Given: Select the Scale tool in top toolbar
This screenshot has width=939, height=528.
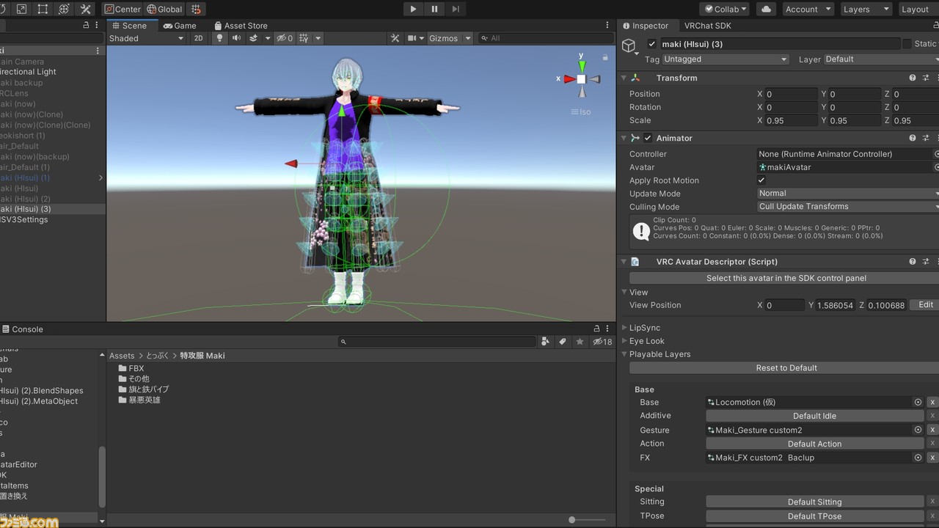Looking at the screenshot, I should [x=21, y=9].
